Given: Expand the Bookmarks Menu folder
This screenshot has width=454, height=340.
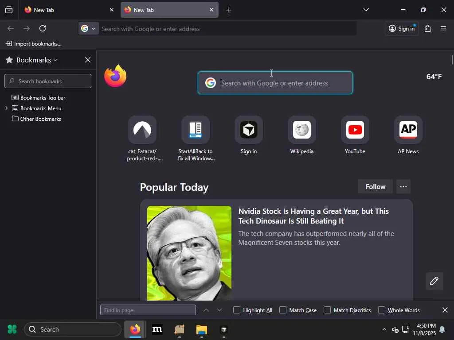Looking at the screenshot, I should pyautogui.click(x=6, y=108).
